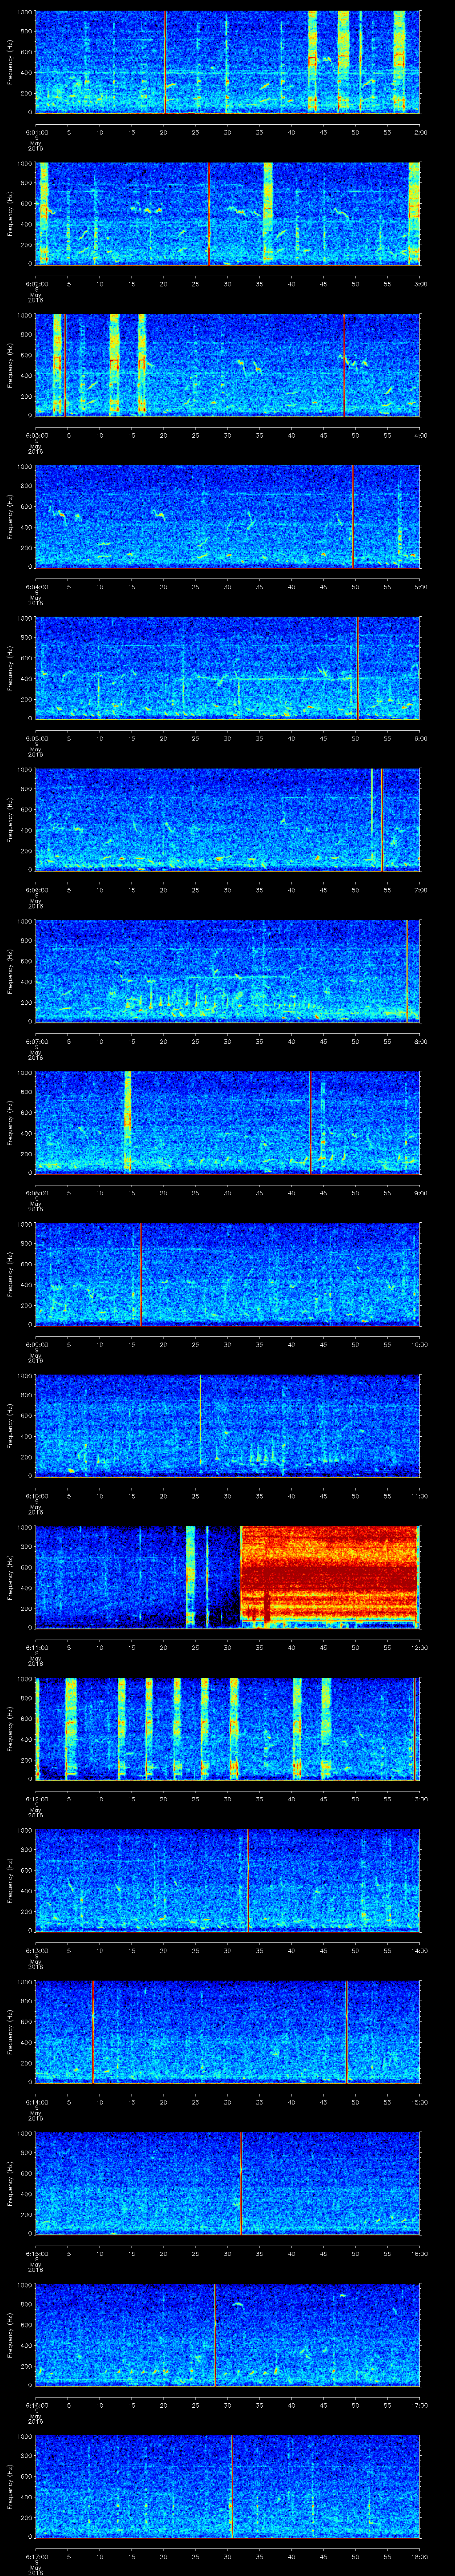Click the 'Frequency (Hz)' axis label of the 6:11:00 panel
Screen dimensions: 455x2576
click(x=11, y=1577)
